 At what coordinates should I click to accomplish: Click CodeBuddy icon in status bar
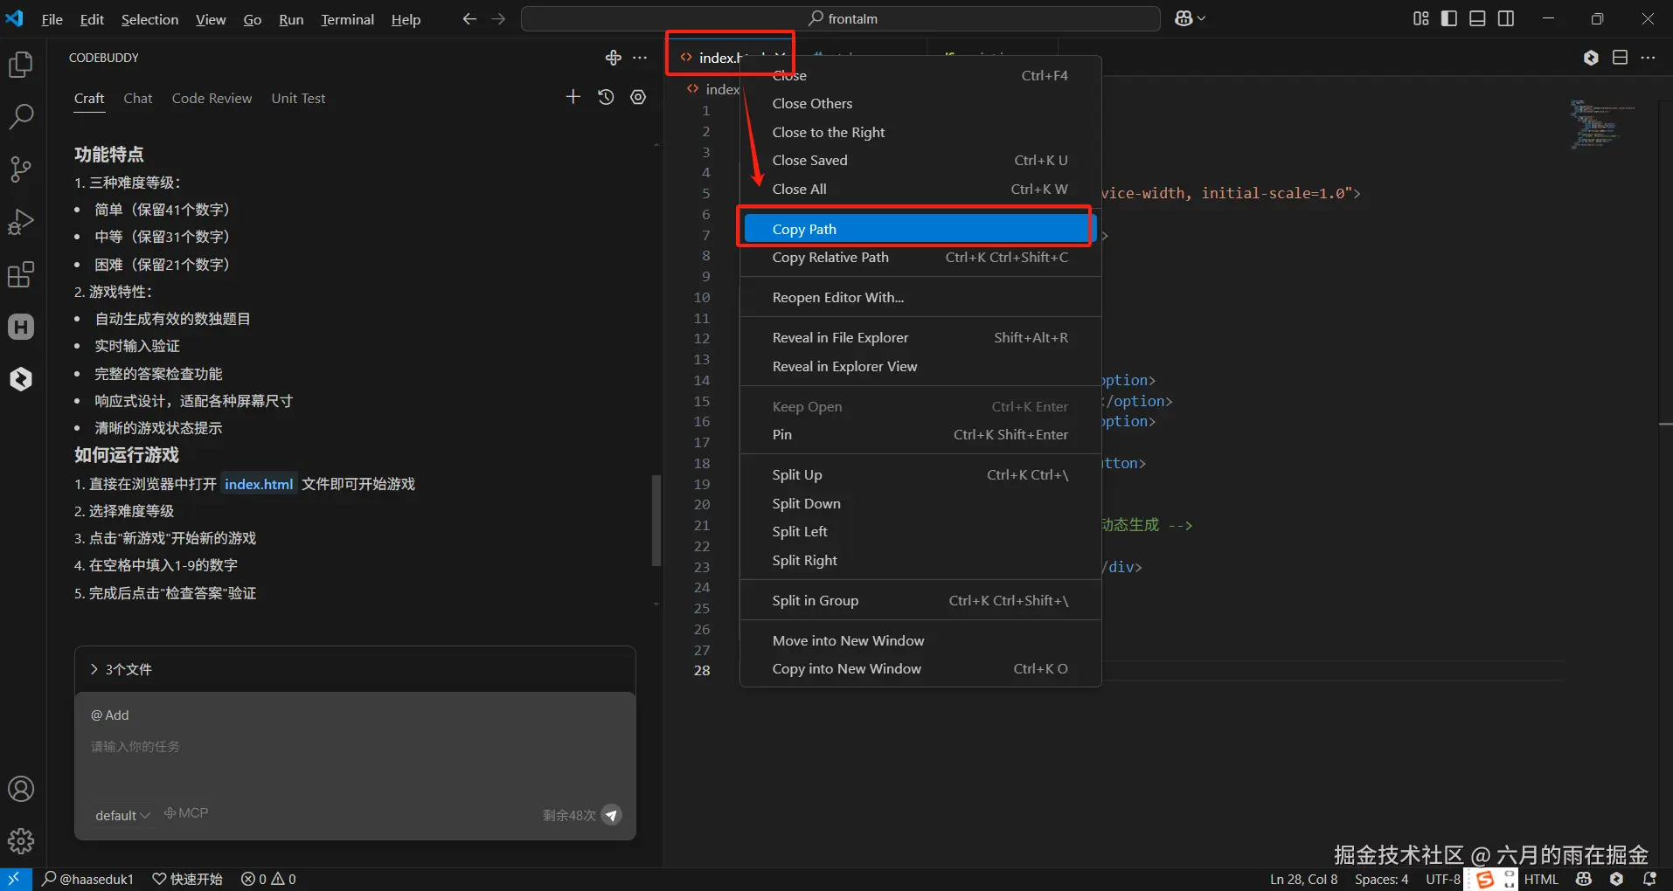pos(1616,879)
